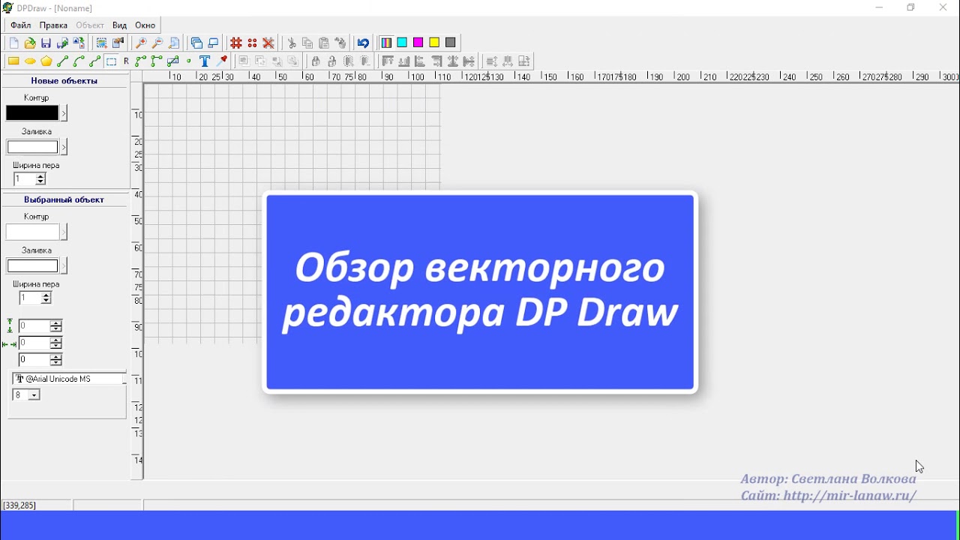This screenshot has height=540, width=960.
Task: Toggle the red grid display icon
Action: click(x=236, y=43)
